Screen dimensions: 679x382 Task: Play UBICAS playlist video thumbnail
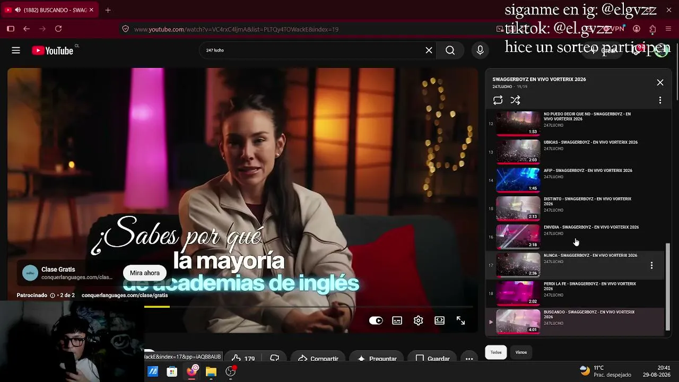point(518,152)
